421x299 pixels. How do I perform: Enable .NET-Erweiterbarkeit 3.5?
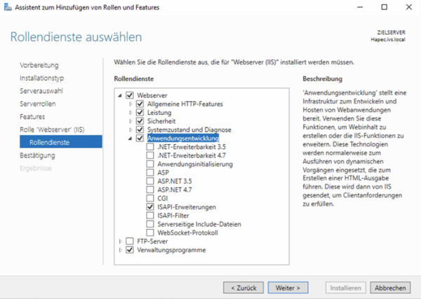coord(150,146)
